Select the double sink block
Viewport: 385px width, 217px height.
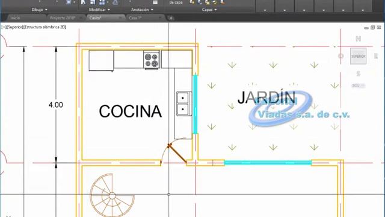pos(184,104)
